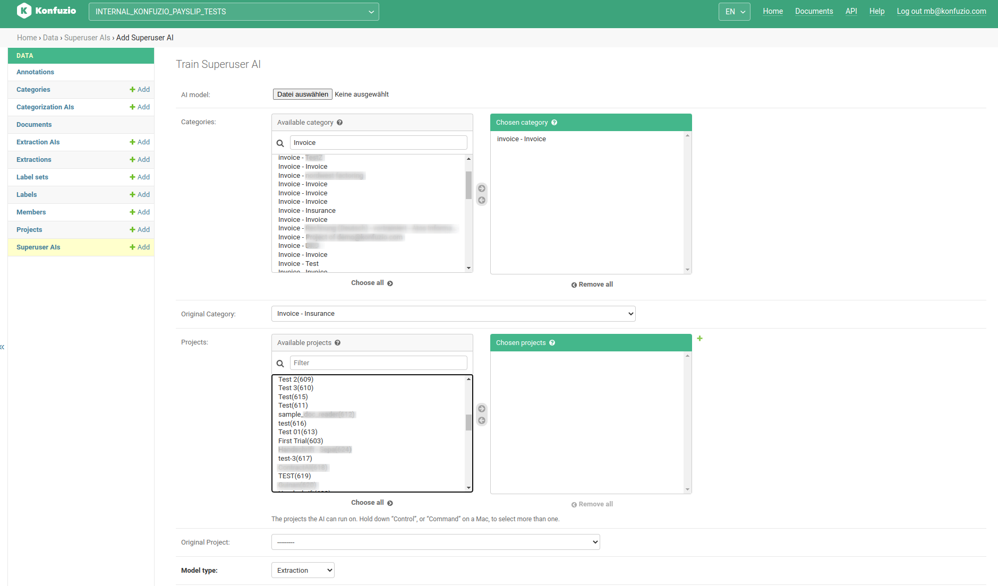
Task: Select First Trial(603) in available projects
Action: click(x=301, y=441)
